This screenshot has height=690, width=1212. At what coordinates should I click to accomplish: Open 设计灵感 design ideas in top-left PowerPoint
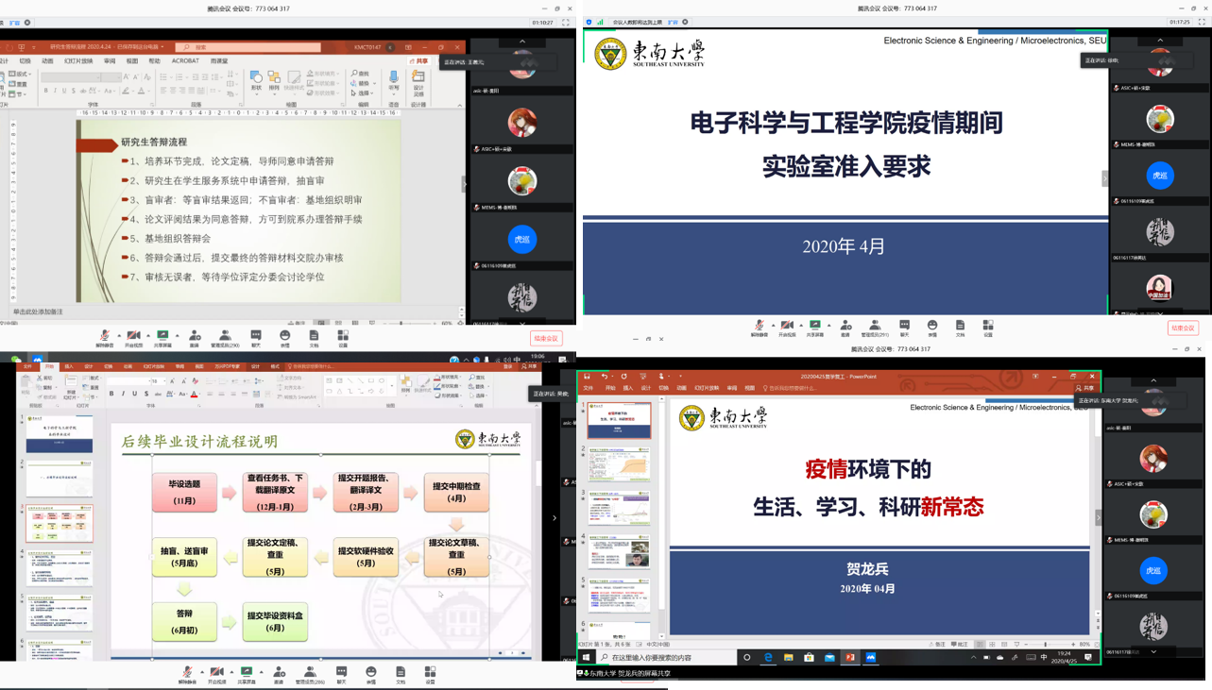point(419,83)
